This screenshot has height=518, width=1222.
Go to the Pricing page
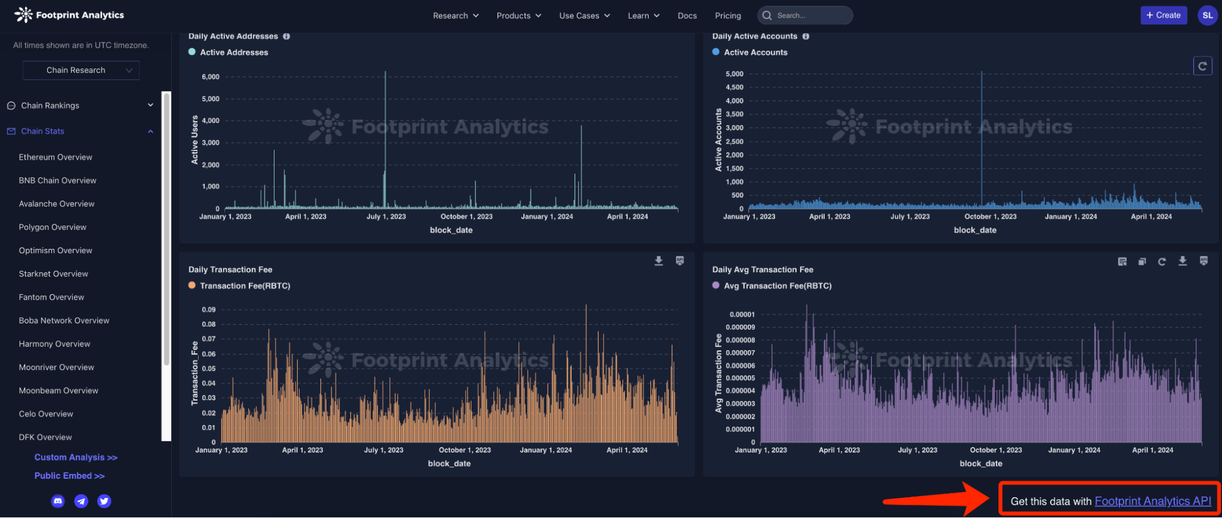(x=728, y=16)
